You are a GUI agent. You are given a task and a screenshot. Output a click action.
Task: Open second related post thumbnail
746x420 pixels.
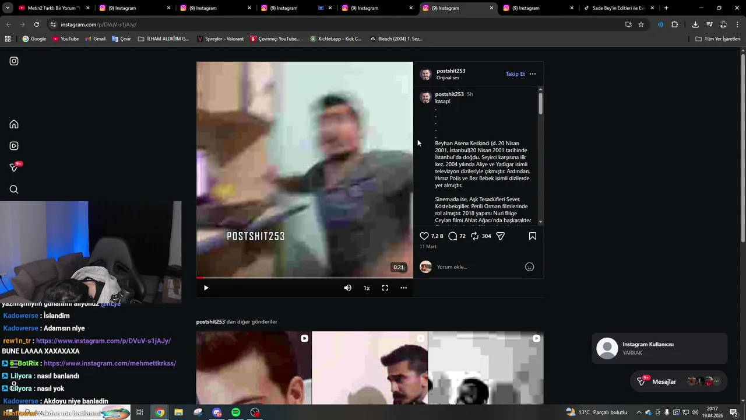(x=370, y=367)
